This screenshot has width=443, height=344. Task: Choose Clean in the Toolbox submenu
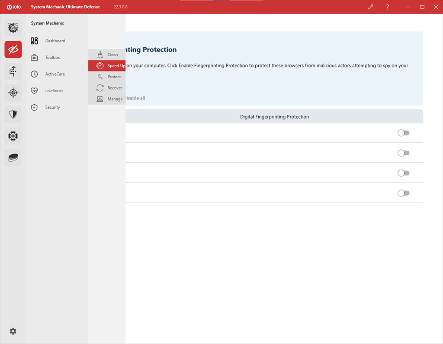pyautogui.click(x=112, y=55)
